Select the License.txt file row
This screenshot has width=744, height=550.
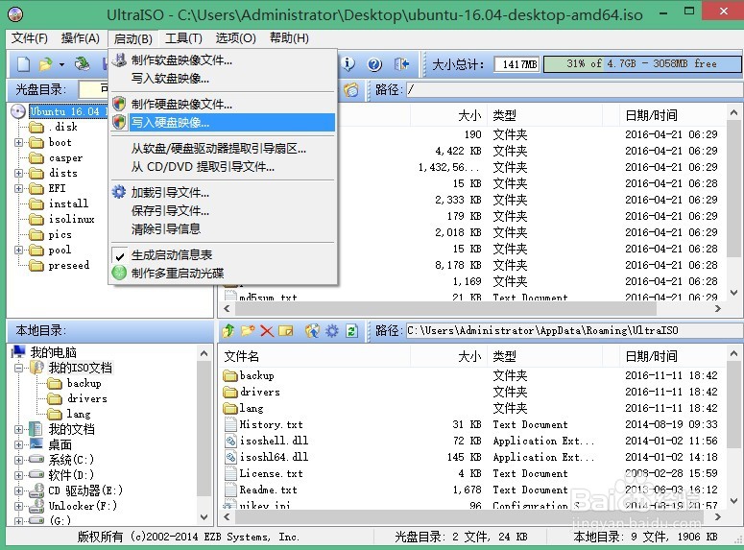click(x=472, y=473)
